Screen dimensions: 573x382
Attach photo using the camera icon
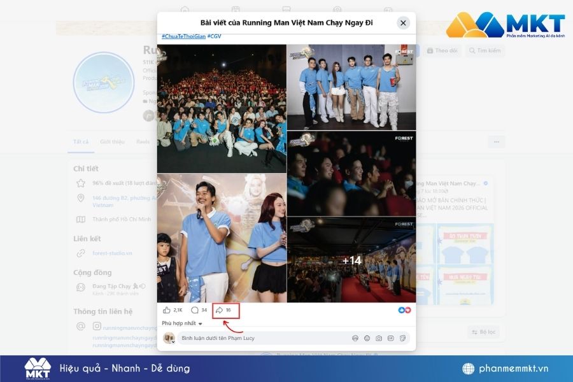tap(379, 338)
